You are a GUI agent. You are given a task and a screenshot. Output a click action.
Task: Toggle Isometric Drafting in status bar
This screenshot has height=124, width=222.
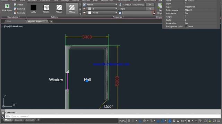coord(151,121)
